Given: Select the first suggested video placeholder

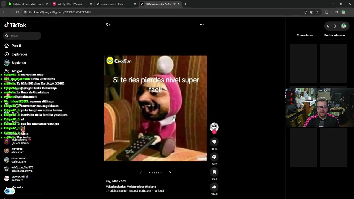Looking at the screenshot, I should (x=304, y=63).
